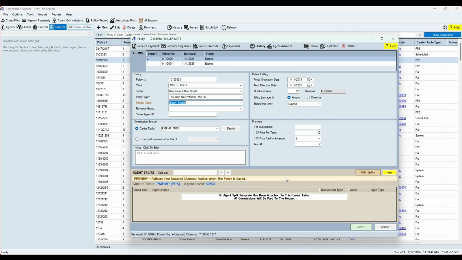Click yellow Help in Agent Splits
This screenshot has height=260, width=462.
point(389,172)
